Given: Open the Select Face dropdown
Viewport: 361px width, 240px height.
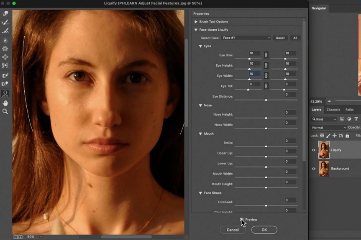Looking at the screenshot, I should [x=246, y=38].
